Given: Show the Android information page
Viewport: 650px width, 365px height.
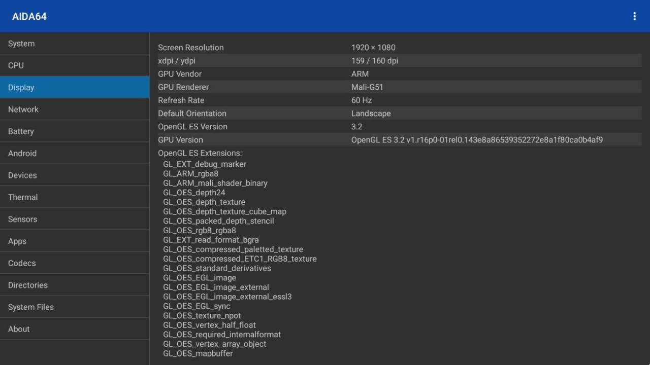Looking at the screenshot, I should [x=75, y=153].
